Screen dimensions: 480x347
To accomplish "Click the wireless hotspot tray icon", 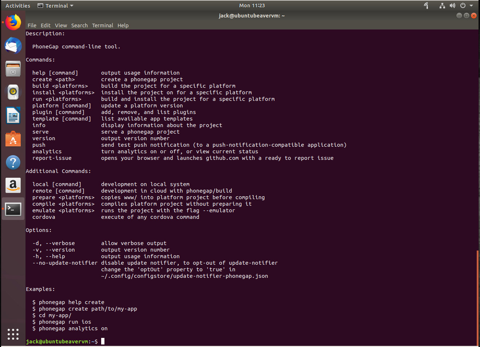I will click(x=427, y=5).
